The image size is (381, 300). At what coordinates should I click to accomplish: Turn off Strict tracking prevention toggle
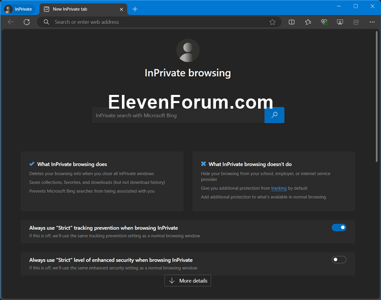339,228
